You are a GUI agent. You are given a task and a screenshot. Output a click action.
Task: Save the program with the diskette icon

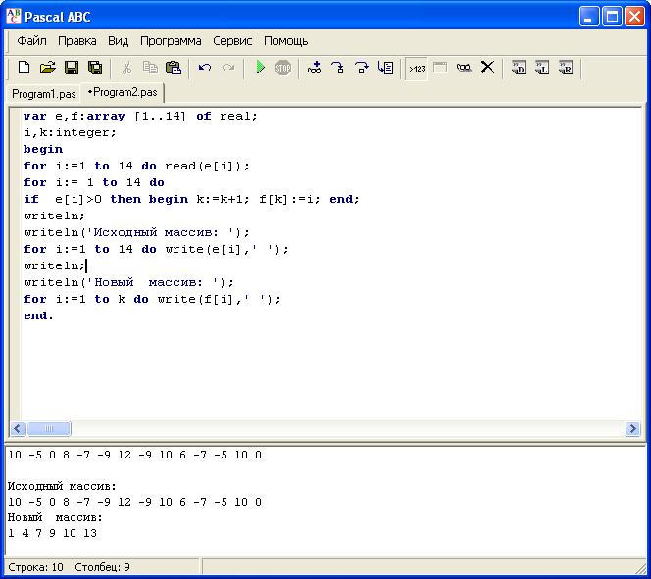pos(71,68)
